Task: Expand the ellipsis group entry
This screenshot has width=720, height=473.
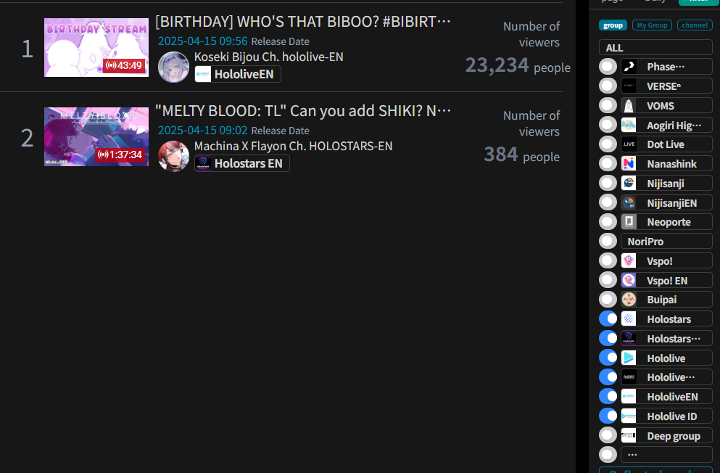Action: (x=666, y=455)
